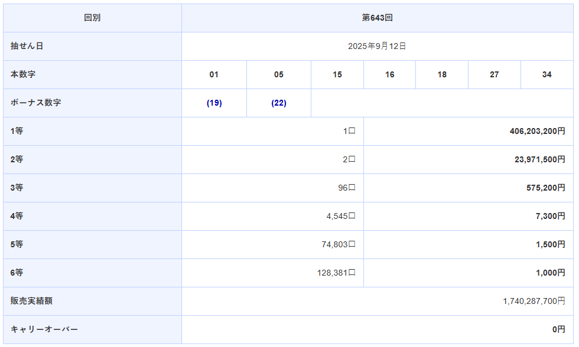Click the 5等 winner count 74,803口
Image resolution: width=579 pixels, height=347 pixels.
pyautogui.click(x=338, y=244)
